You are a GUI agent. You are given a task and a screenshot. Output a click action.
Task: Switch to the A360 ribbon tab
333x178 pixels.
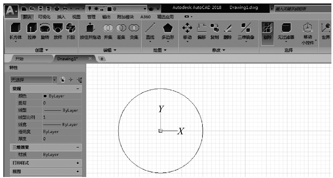[146, 17]
